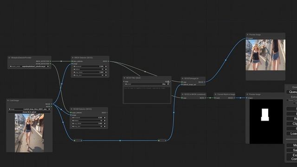Click the MASK output slot on Load Image
This screenshot has height=167, width=297.
click(x=52, y=107)
